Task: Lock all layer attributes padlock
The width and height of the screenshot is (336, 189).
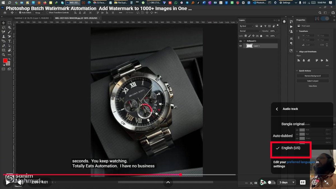Action: click(261, 36)
